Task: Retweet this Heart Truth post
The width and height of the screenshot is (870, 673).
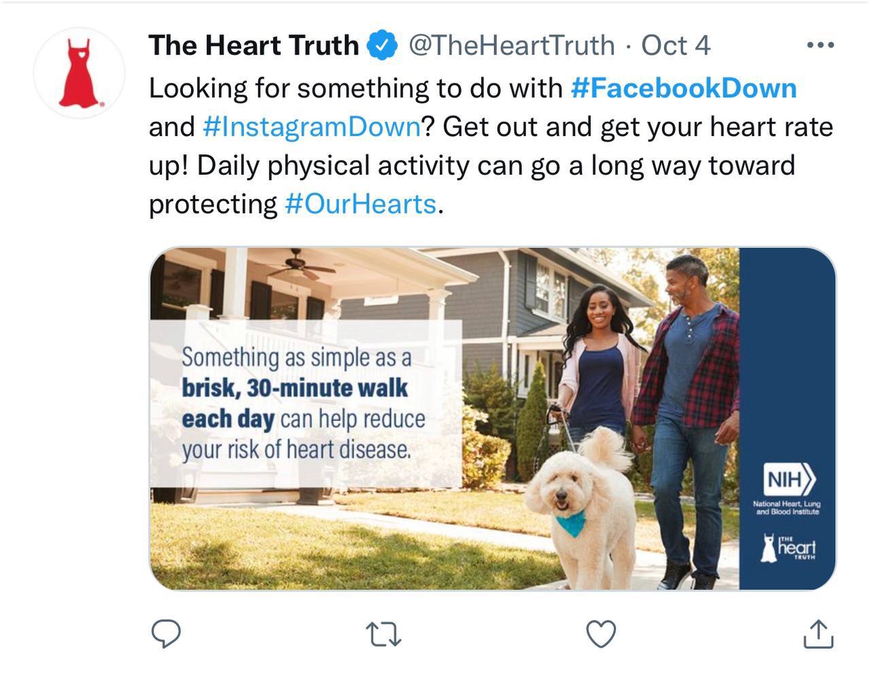Action: 383,634
